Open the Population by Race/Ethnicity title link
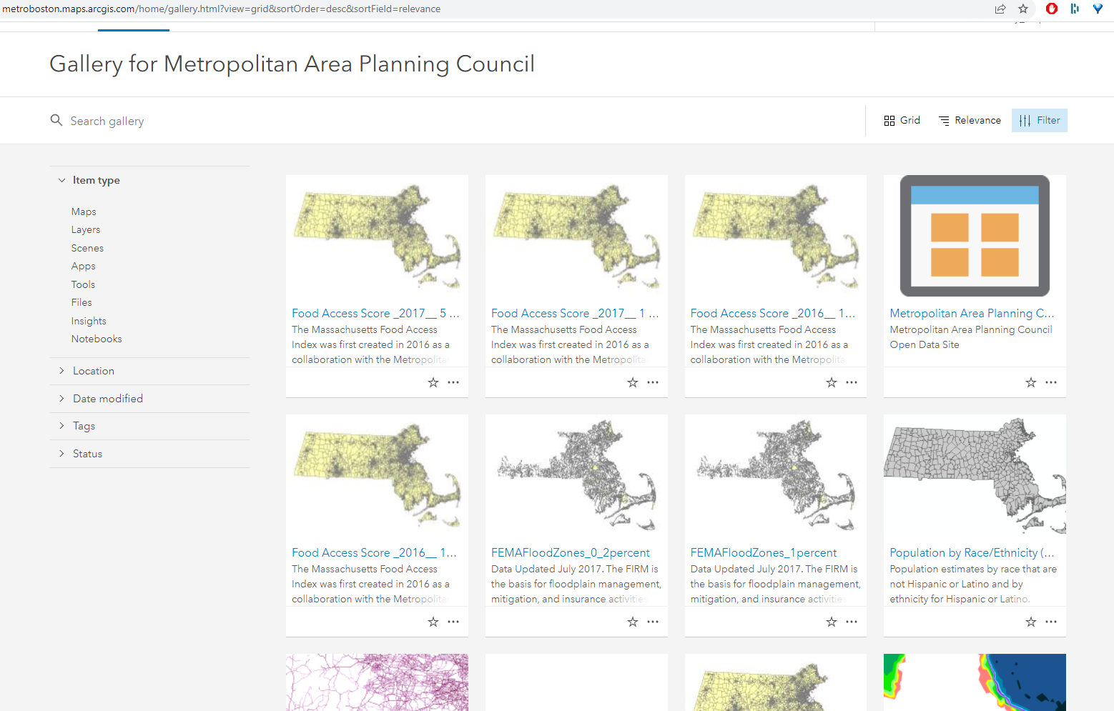The width and height of the screenshot is (1114, 711). point(972,552)
